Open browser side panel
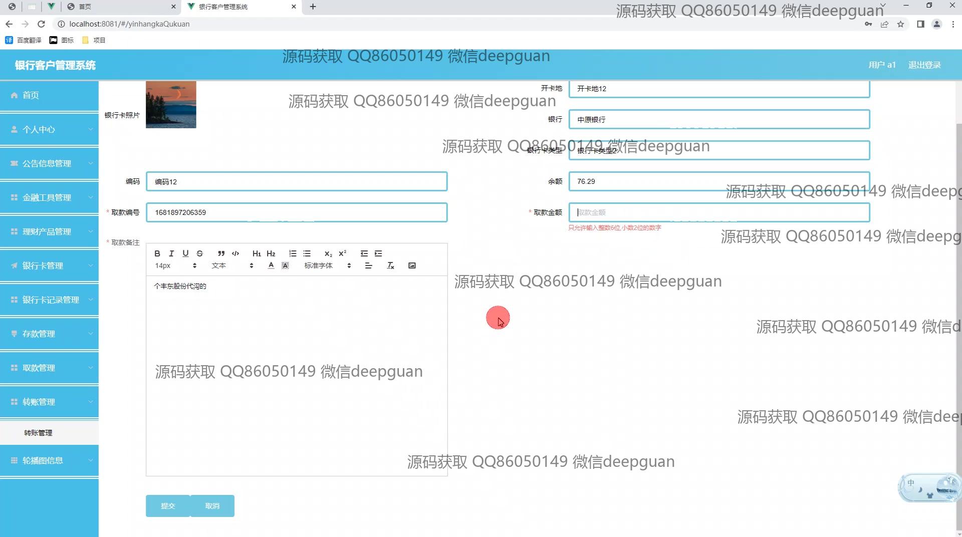Screen dimensions: 962x537 pyautogui.click(x=920, y=24)
